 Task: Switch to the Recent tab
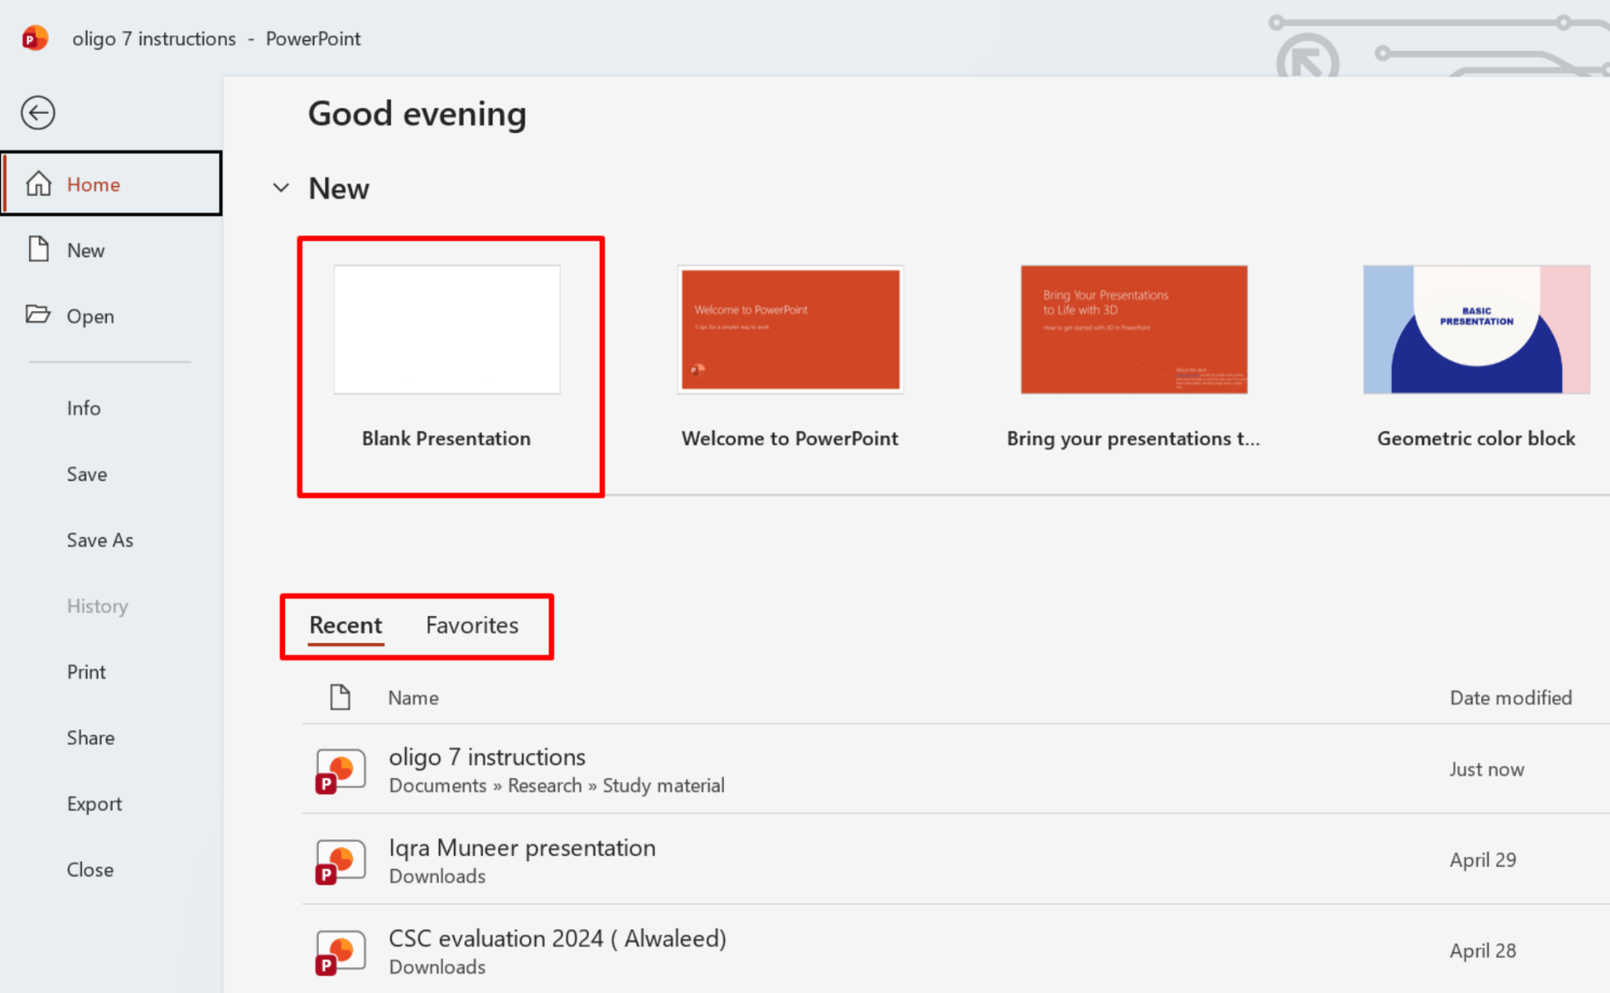tap(346, 625)
